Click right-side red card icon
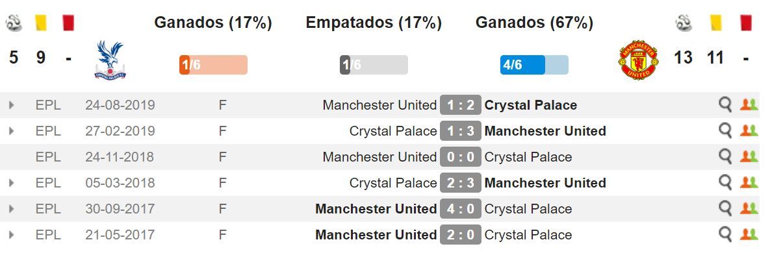 click(x=745, y=23)
